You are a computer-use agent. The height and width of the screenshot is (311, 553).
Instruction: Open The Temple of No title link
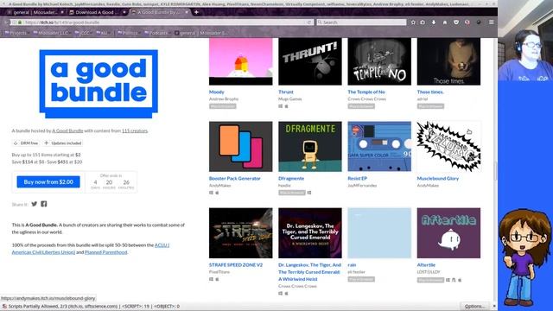point(366,92)
